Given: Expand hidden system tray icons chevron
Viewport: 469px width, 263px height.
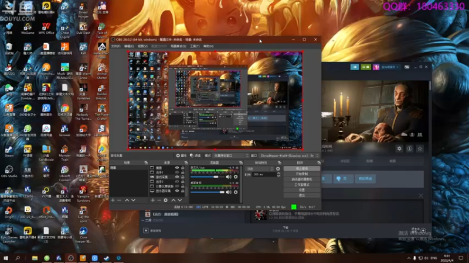Looking at the screenshot, I should [409, 258].
